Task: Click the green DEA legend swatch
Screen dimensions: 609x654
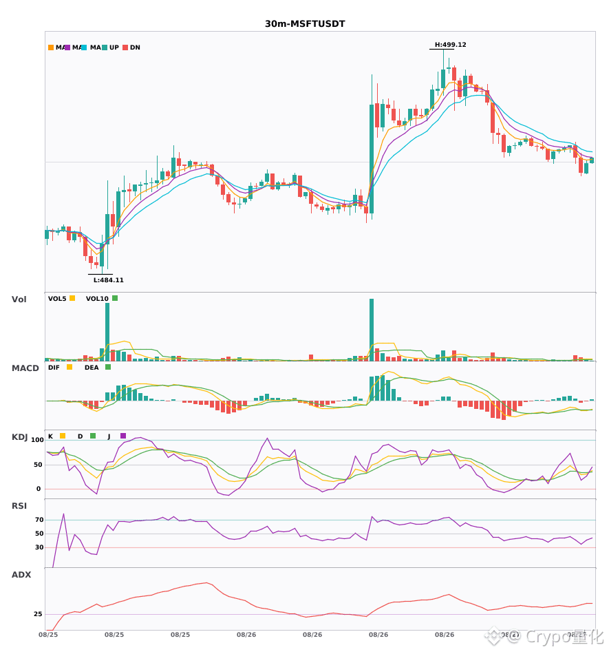Action: click(108, 367)
